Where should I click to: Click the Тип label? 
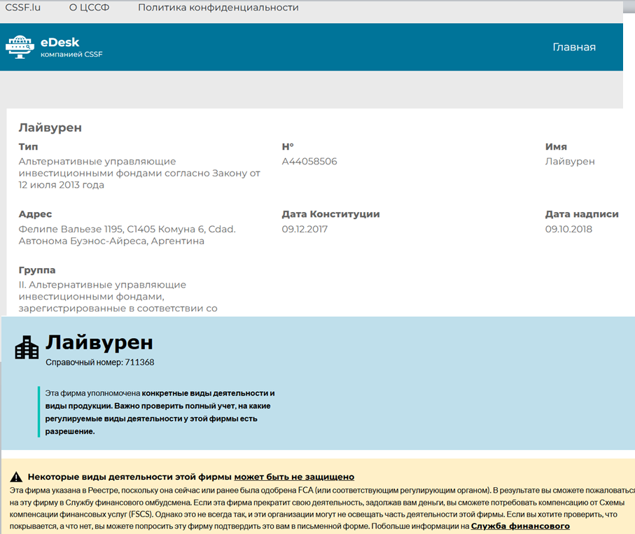click(x=28, y=146)
